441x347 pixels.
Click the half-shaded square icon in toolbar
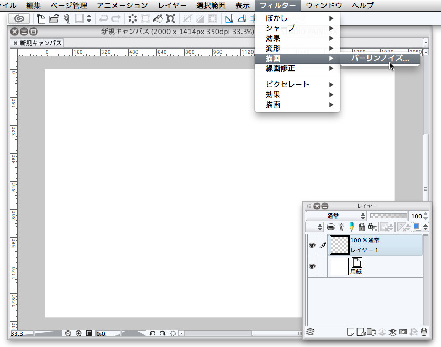200,19
